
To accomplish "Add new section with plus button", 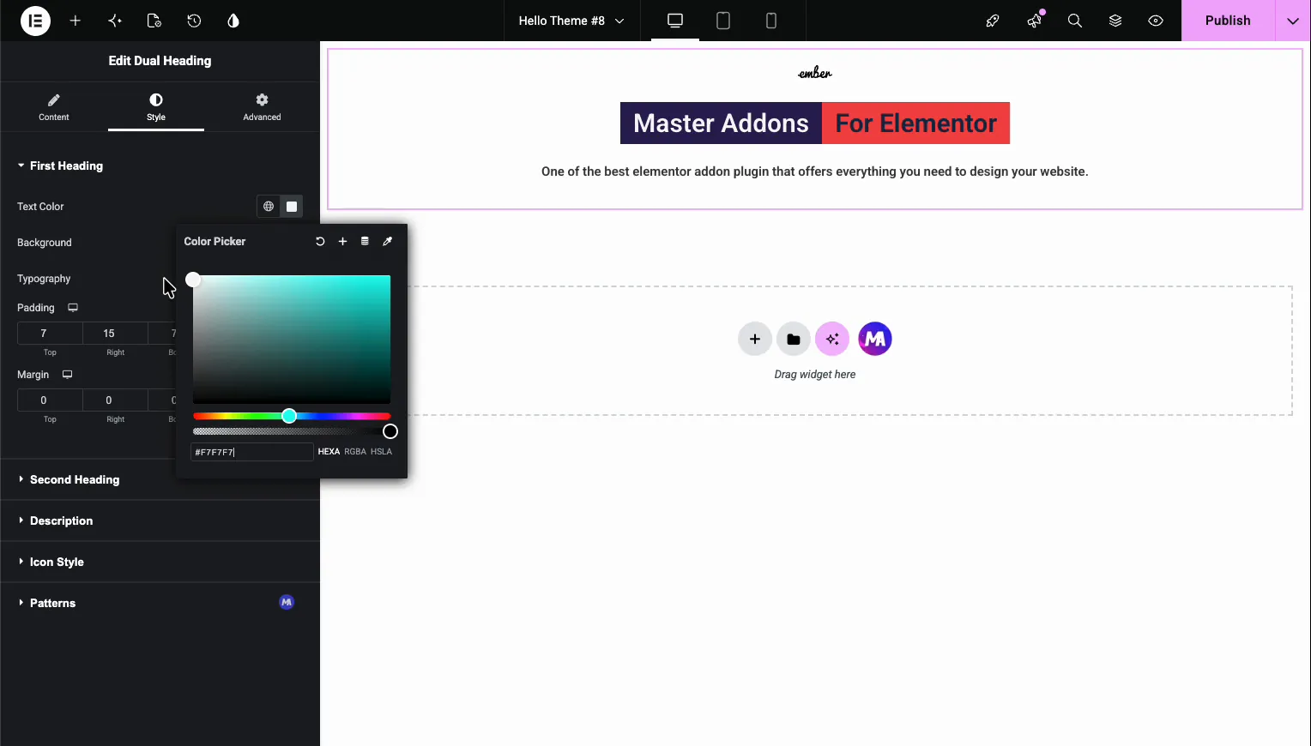I will click(x=755, y=339).
